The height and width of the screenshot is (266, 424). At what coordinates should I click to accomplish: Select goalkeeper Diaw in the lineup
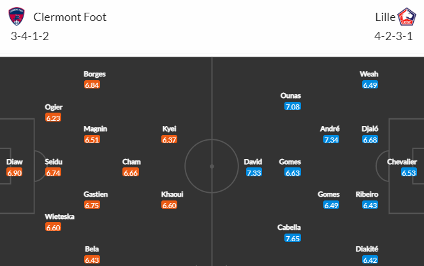[14, 162]
